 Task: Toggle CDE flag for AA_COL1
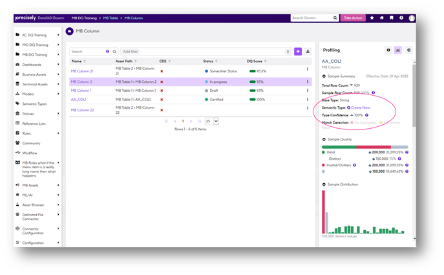162,100
